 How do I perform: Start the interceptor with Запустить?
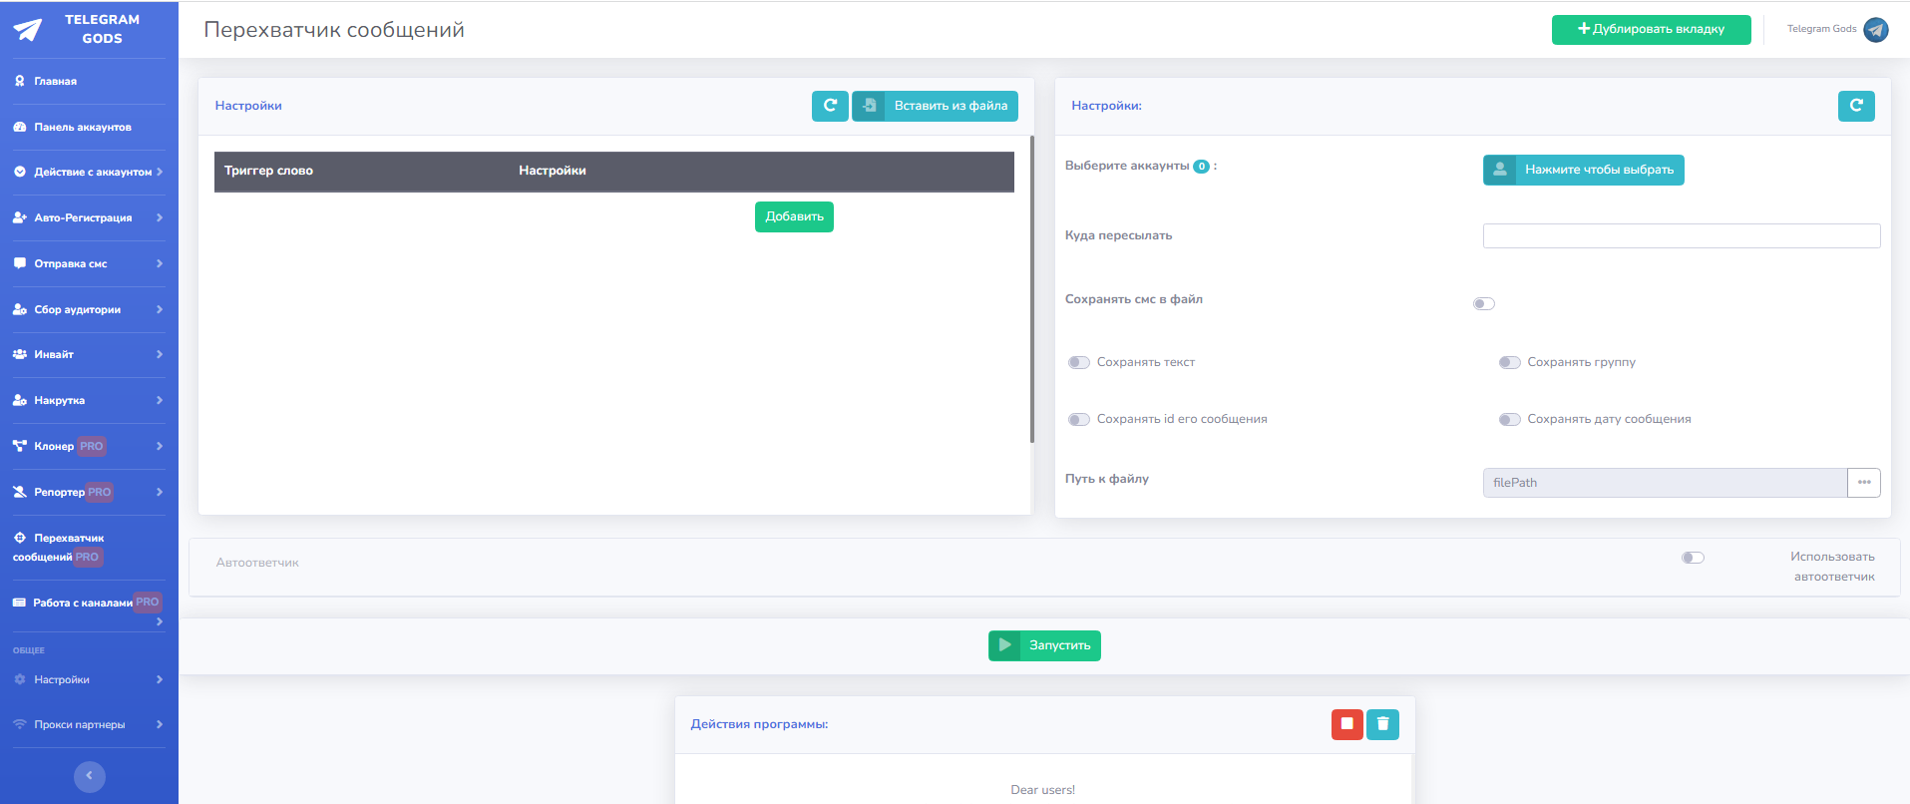(1044, 645)
